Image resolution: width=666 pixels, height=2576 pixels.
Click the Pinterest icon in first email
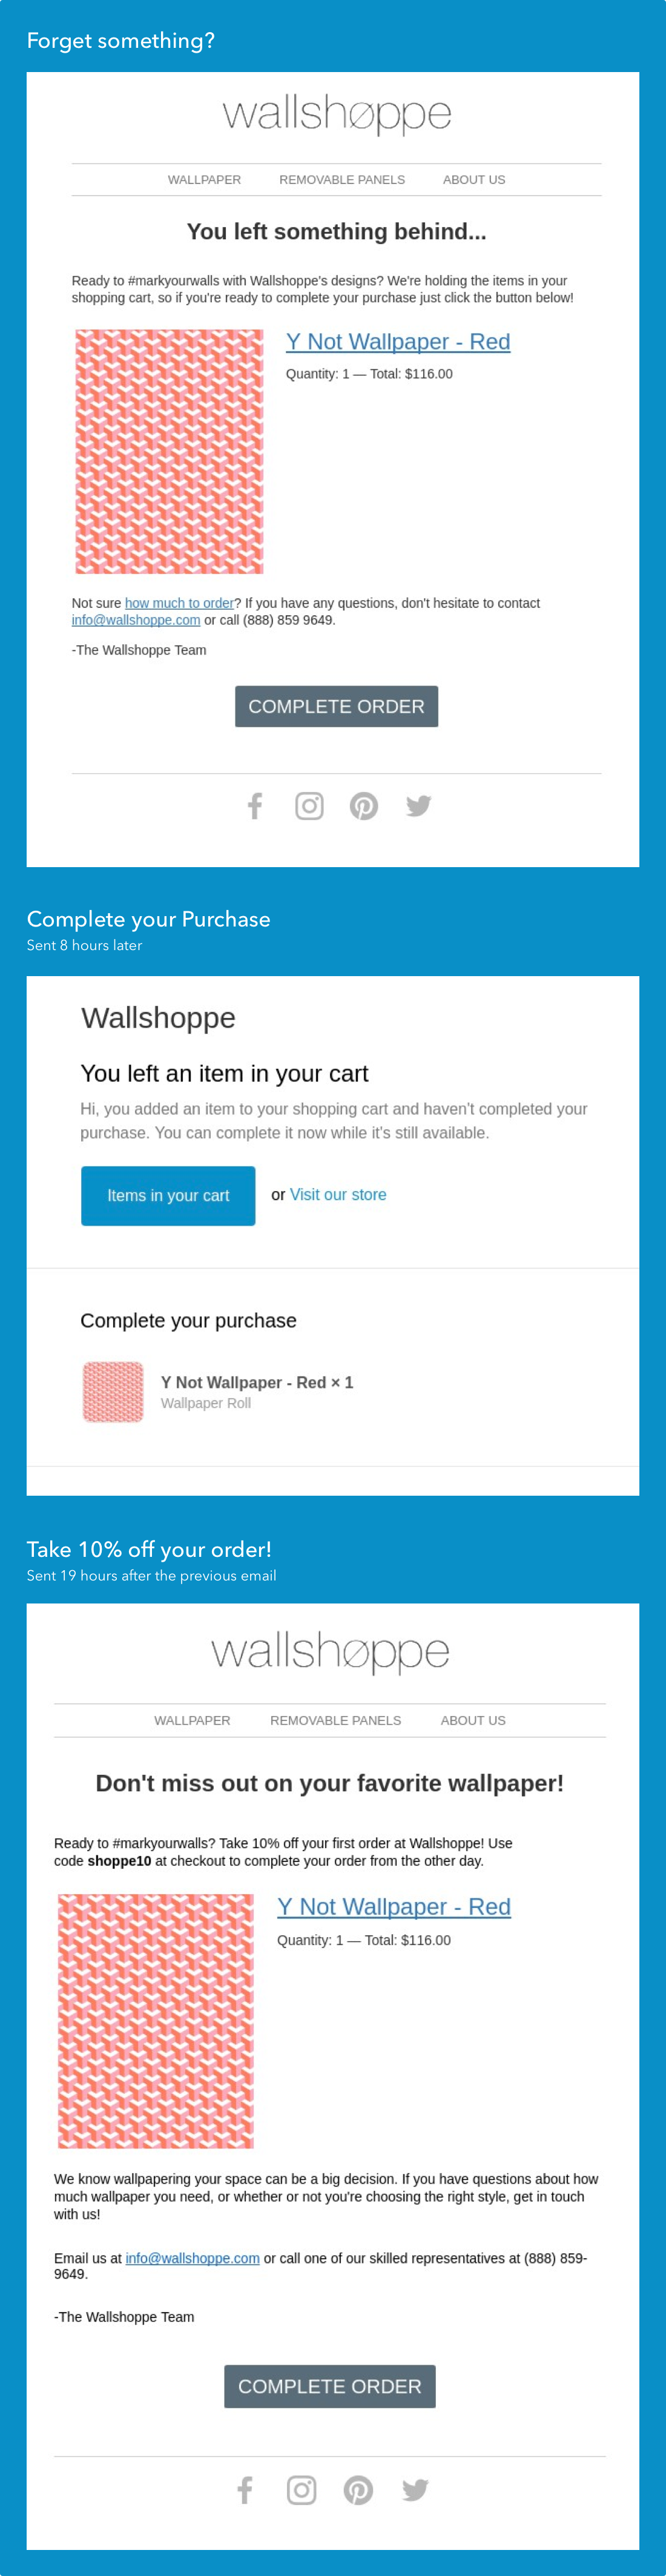click(364, 806)
